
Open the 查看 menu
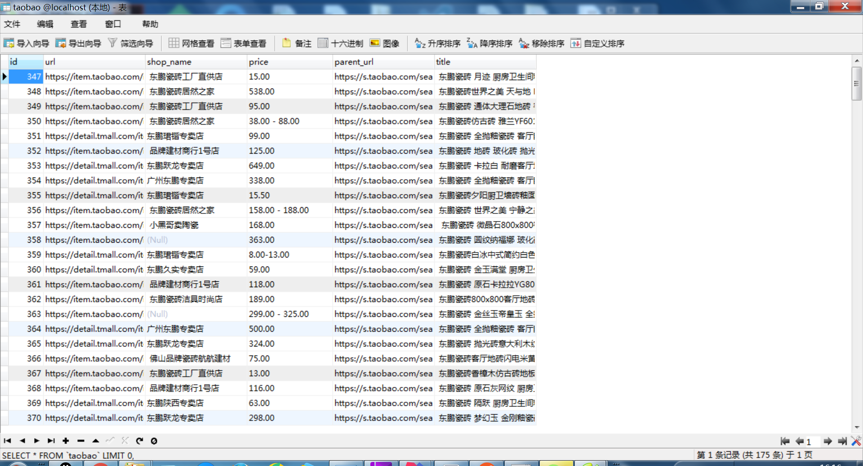(79, 24)
